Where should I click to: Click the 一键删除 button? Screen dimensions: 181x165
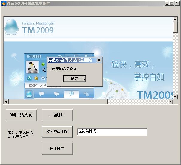coord(57,115)
